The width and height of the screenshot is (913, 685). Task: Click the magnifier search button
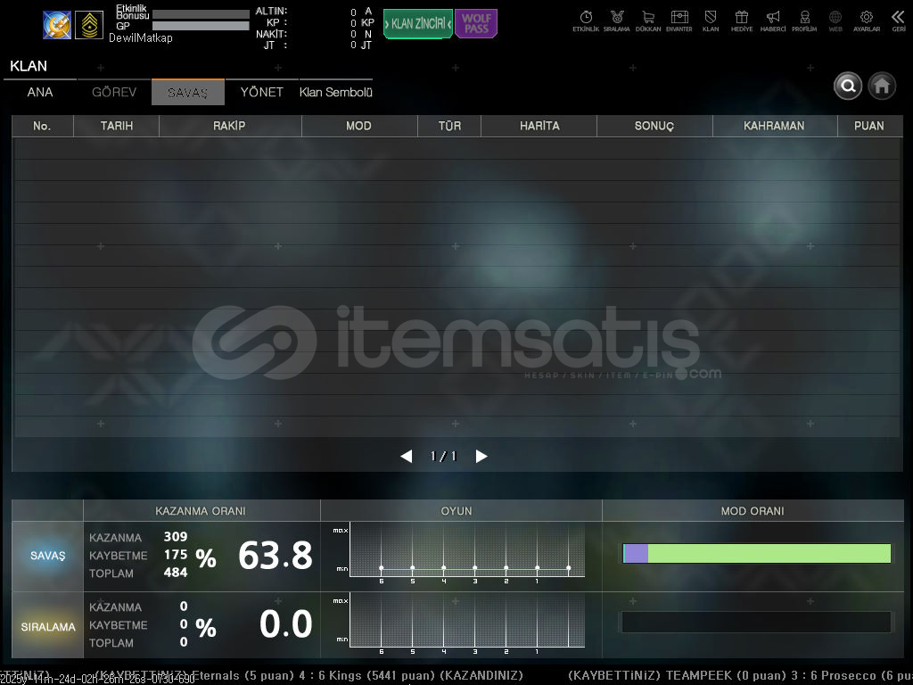(x=848, y=86)
